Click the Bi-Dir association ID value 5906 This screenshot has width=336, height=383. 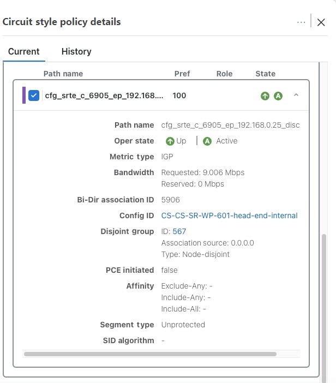click(x=170, y=200)
